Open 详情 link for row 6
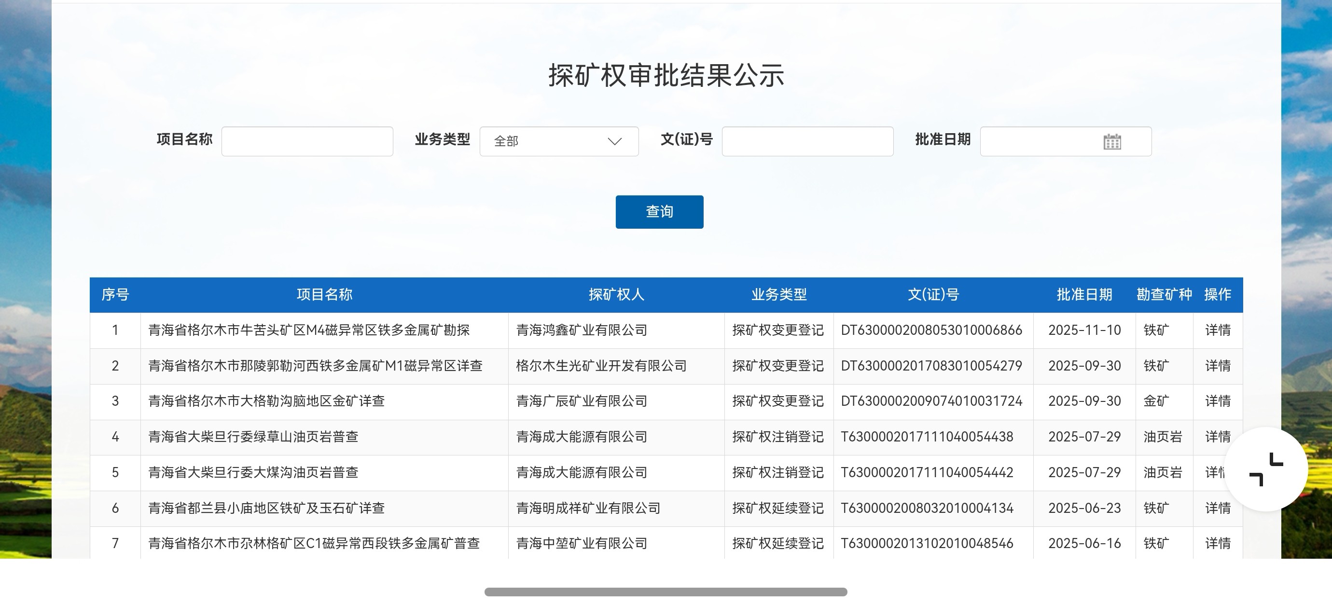This screenshot has width=1332, height=606. [x=1217, y=508]
